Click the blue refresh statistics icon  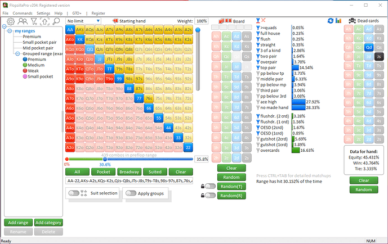coord(331,21)
